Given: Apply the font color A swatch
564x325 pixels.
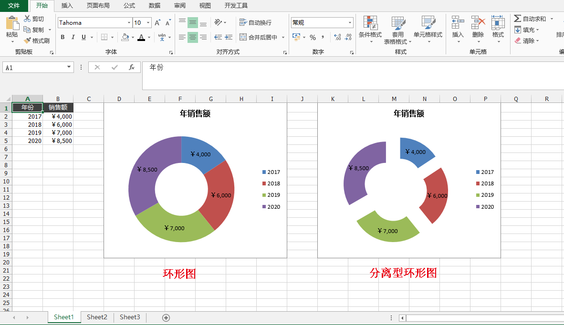Looking at the screenshot, I should (141, 37).
